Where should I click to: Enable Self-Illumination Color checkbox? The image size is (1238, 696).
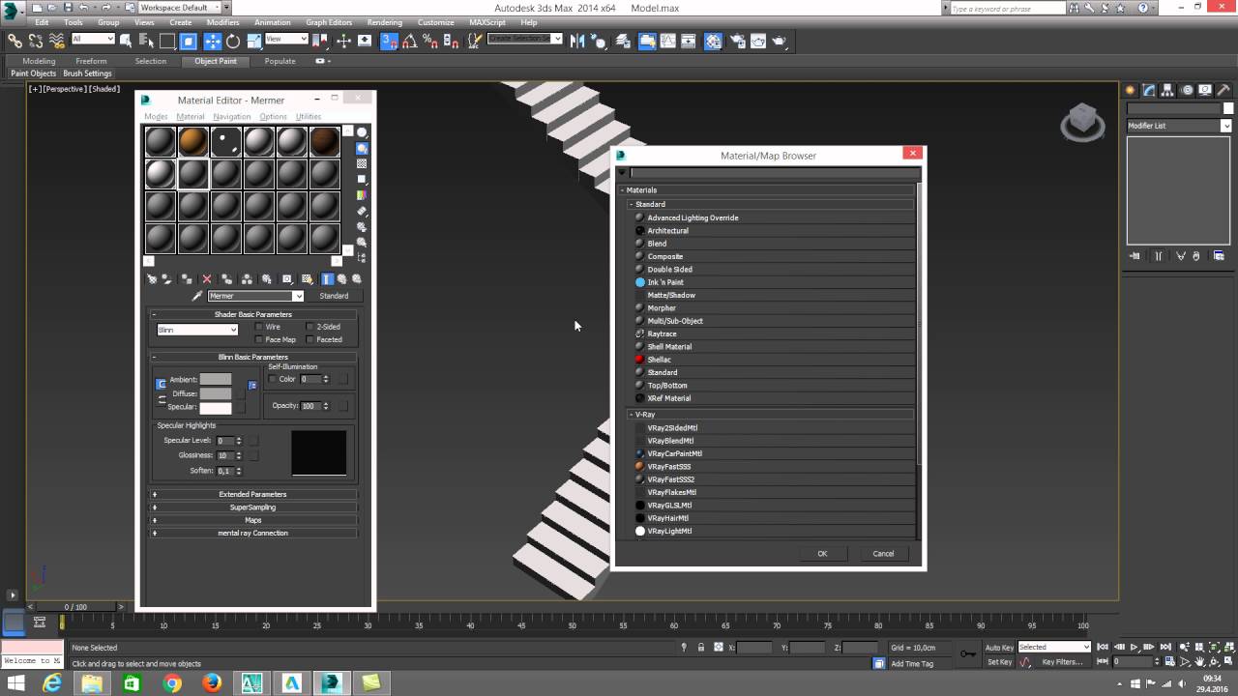(x=273, y=379)
